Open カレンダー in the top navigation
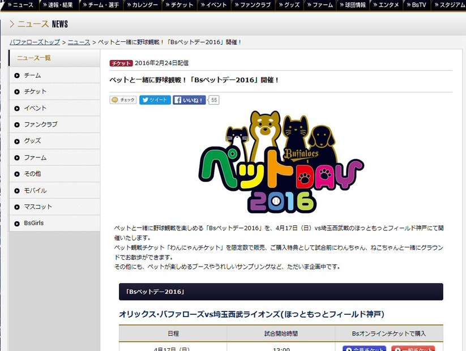This screenshot has height=351, width=466. pyautogui.click(x=142, y=5)
